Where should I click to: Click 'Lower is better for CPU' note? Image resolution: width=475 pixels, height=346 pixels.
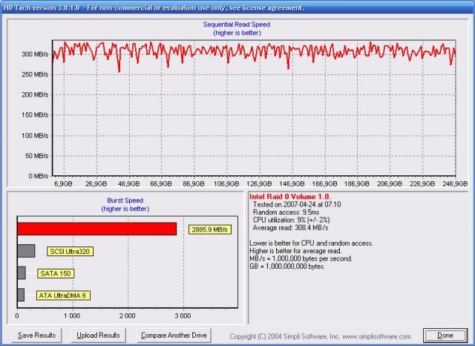coord(311,244)
